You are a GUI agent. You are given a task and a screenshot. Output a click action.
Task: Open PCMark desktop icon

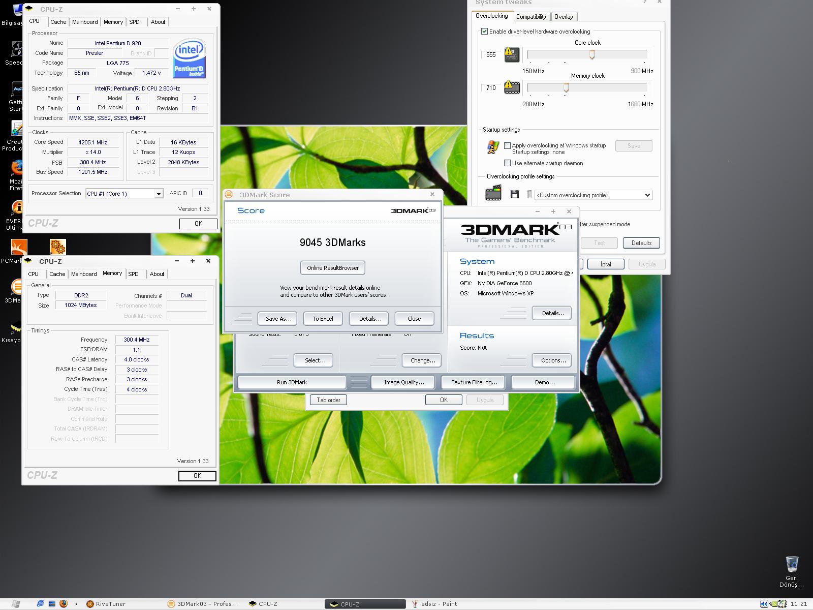[x=19, y=247]
